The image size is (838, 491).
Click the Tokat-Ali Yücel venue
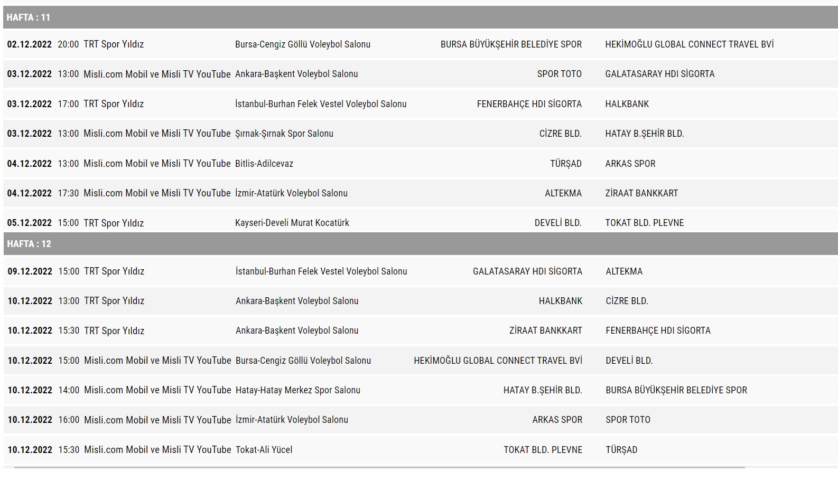tap(264, 450)
